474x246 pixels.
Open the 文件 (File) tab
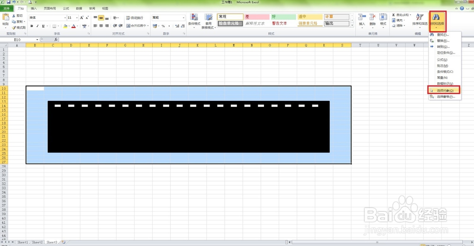7,9
